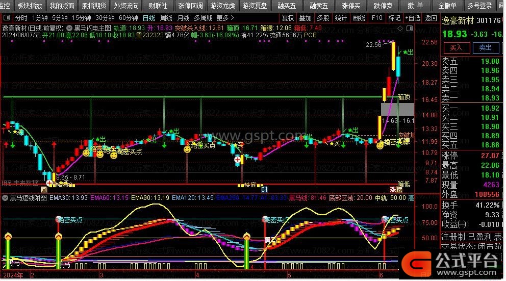506x281 pixels.
Task: Open the 财联社 menu
Action: [x=158, y=6]
